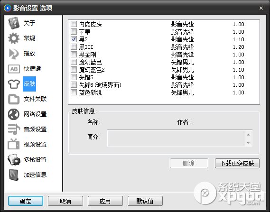Open the 文件关联 folder icon
Viewport: 270px width, 212px height.
tap(14, 99)
